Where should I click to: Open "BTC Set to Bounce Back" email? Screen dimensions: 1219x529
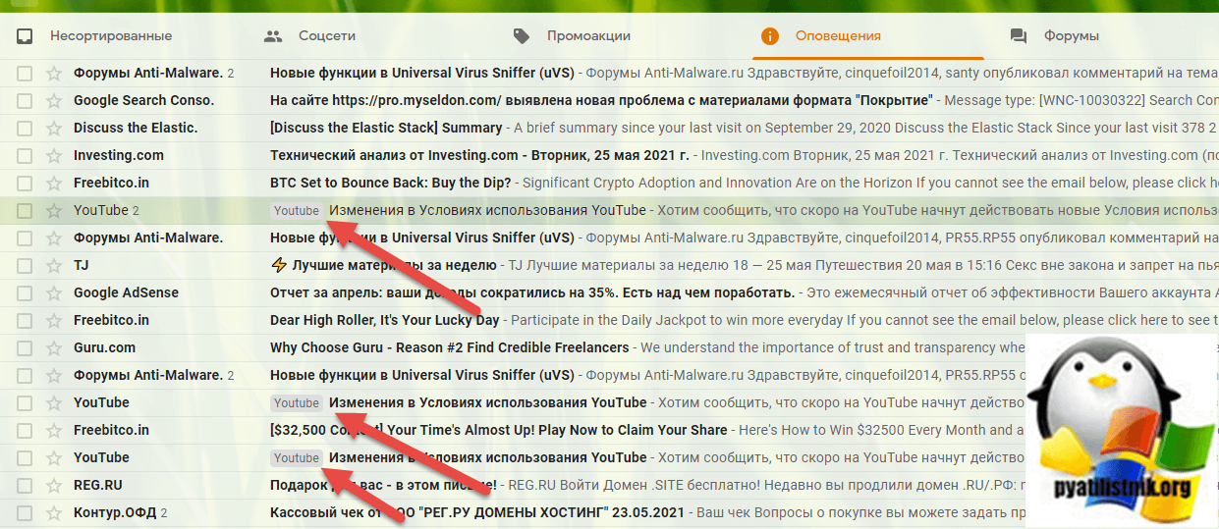pos(390,183)
